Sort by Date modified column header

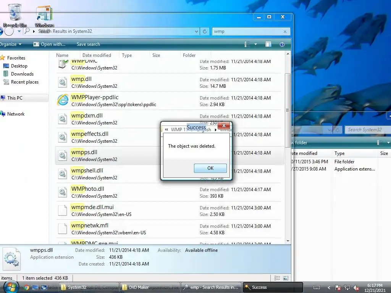97,55
